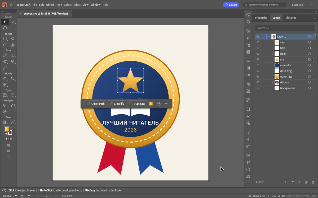Select the Rectangle shape tool
Screen dimensions: 318x198
pyautogui.click(x=5, y=39)
